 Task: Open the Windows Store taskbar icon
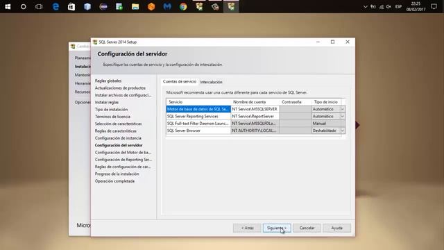71,6
